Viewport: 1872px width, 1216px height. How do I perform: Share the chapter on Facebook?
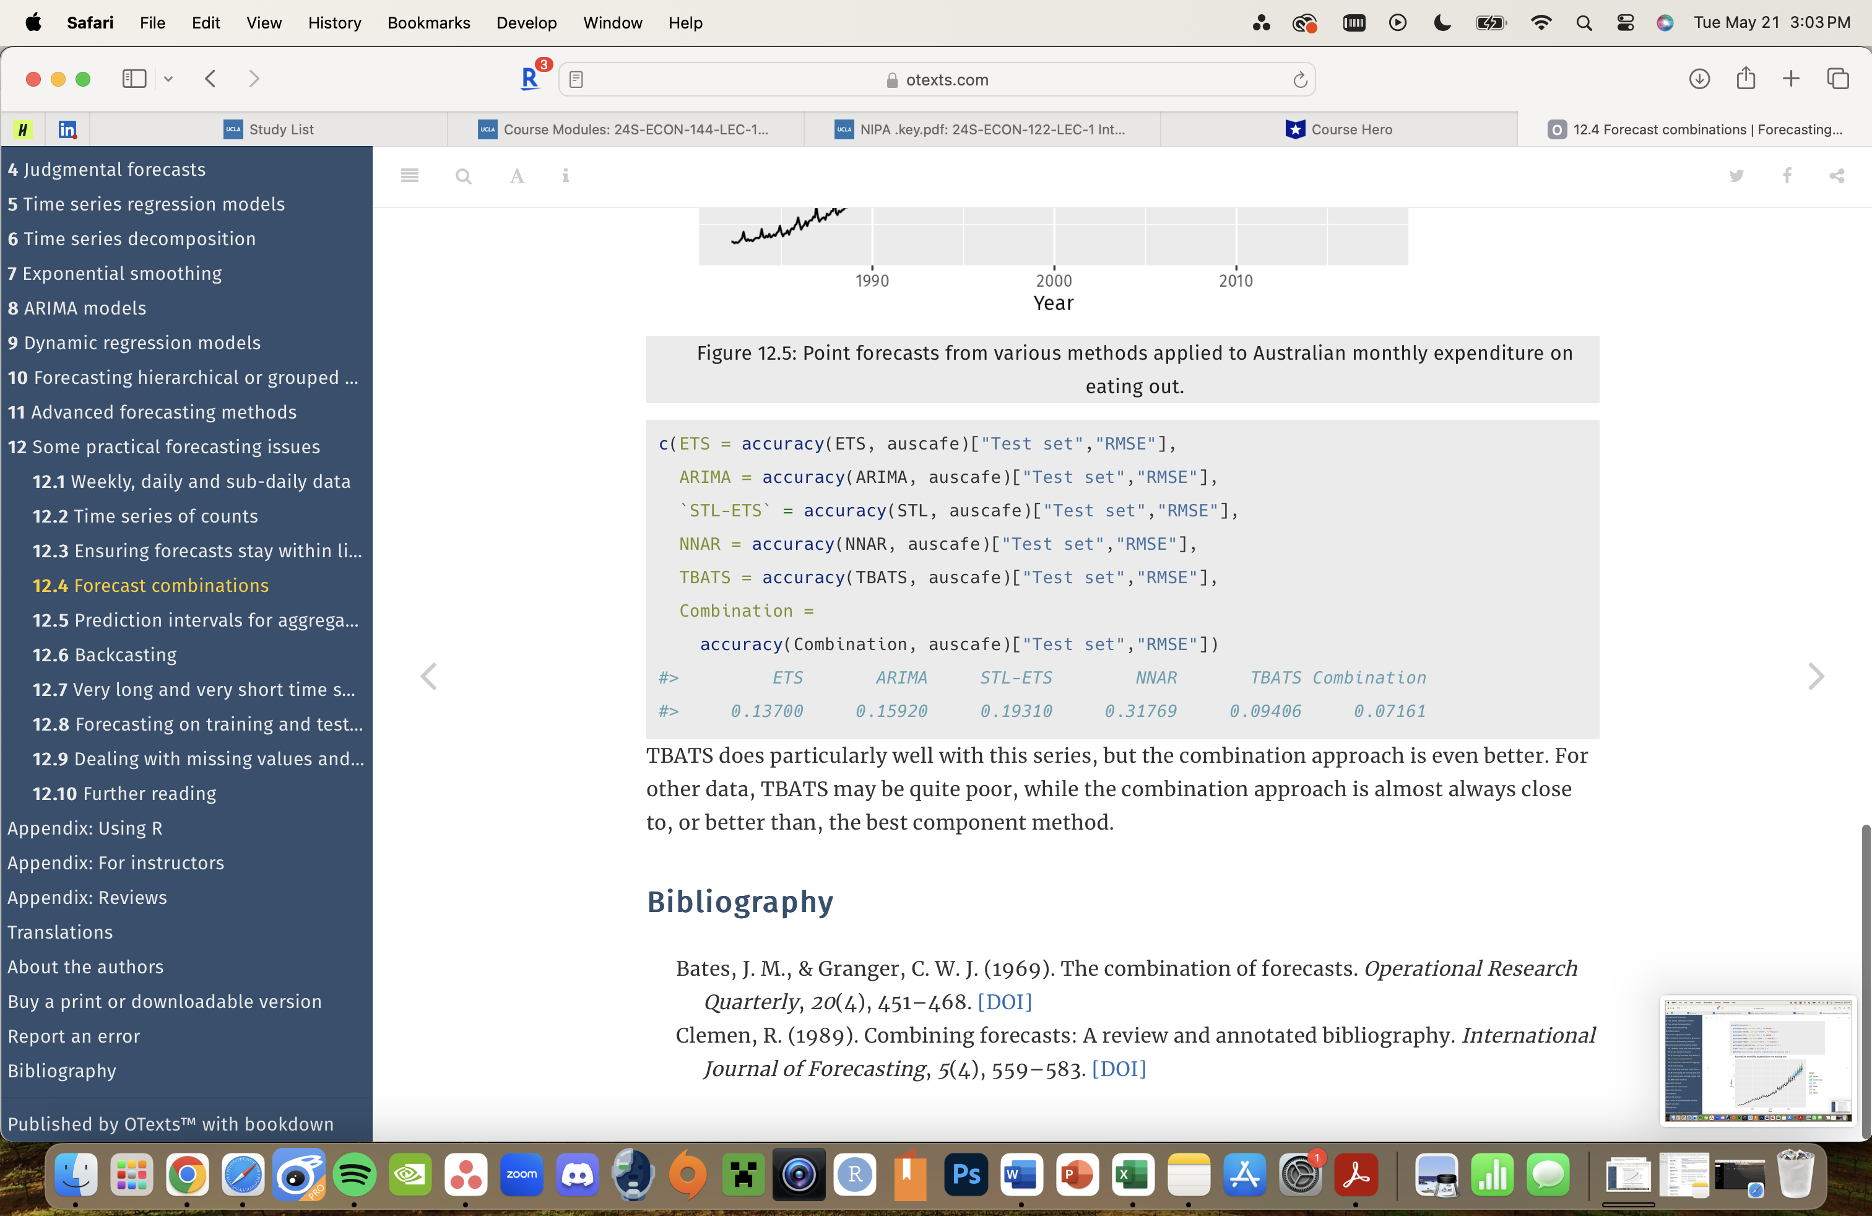pyautogui.click(x=1787, y=175)
